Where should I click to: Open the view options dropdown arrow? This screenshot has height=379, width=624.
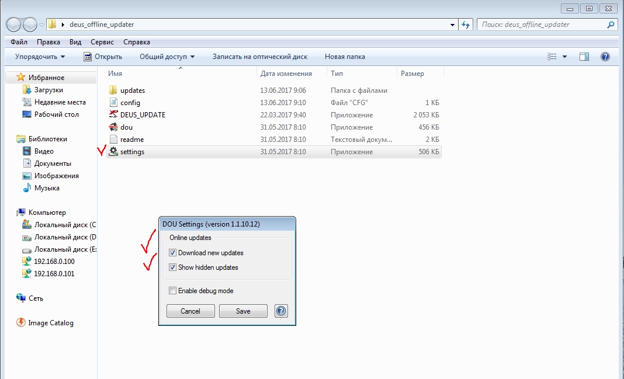[x=564, y=57]
